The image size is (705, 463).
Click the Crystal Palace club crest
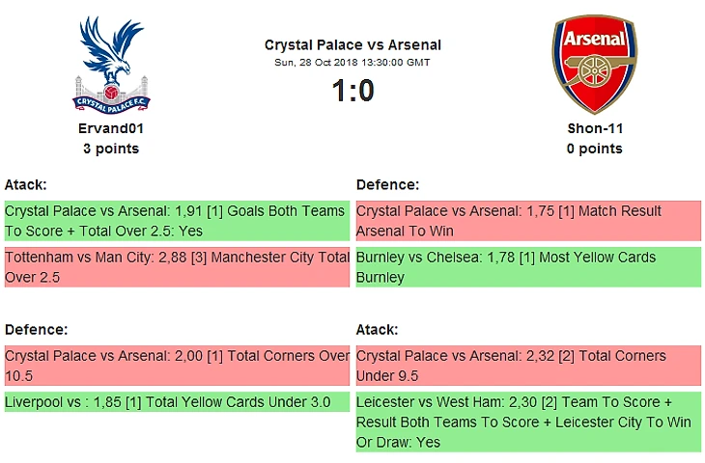111,64
